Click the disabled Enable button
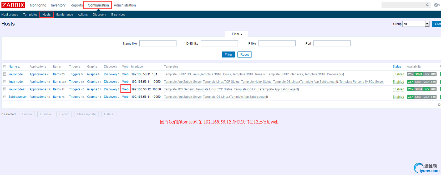The width and height of the screenshot is (441, 175). coord(27,114)
